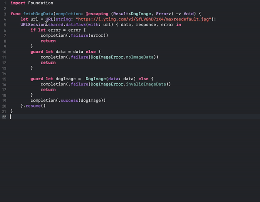The height and width of the screenshot is (202, 260).
Task: Click 'dataTask' method name on line 5
Action: (x=76, y=25)
